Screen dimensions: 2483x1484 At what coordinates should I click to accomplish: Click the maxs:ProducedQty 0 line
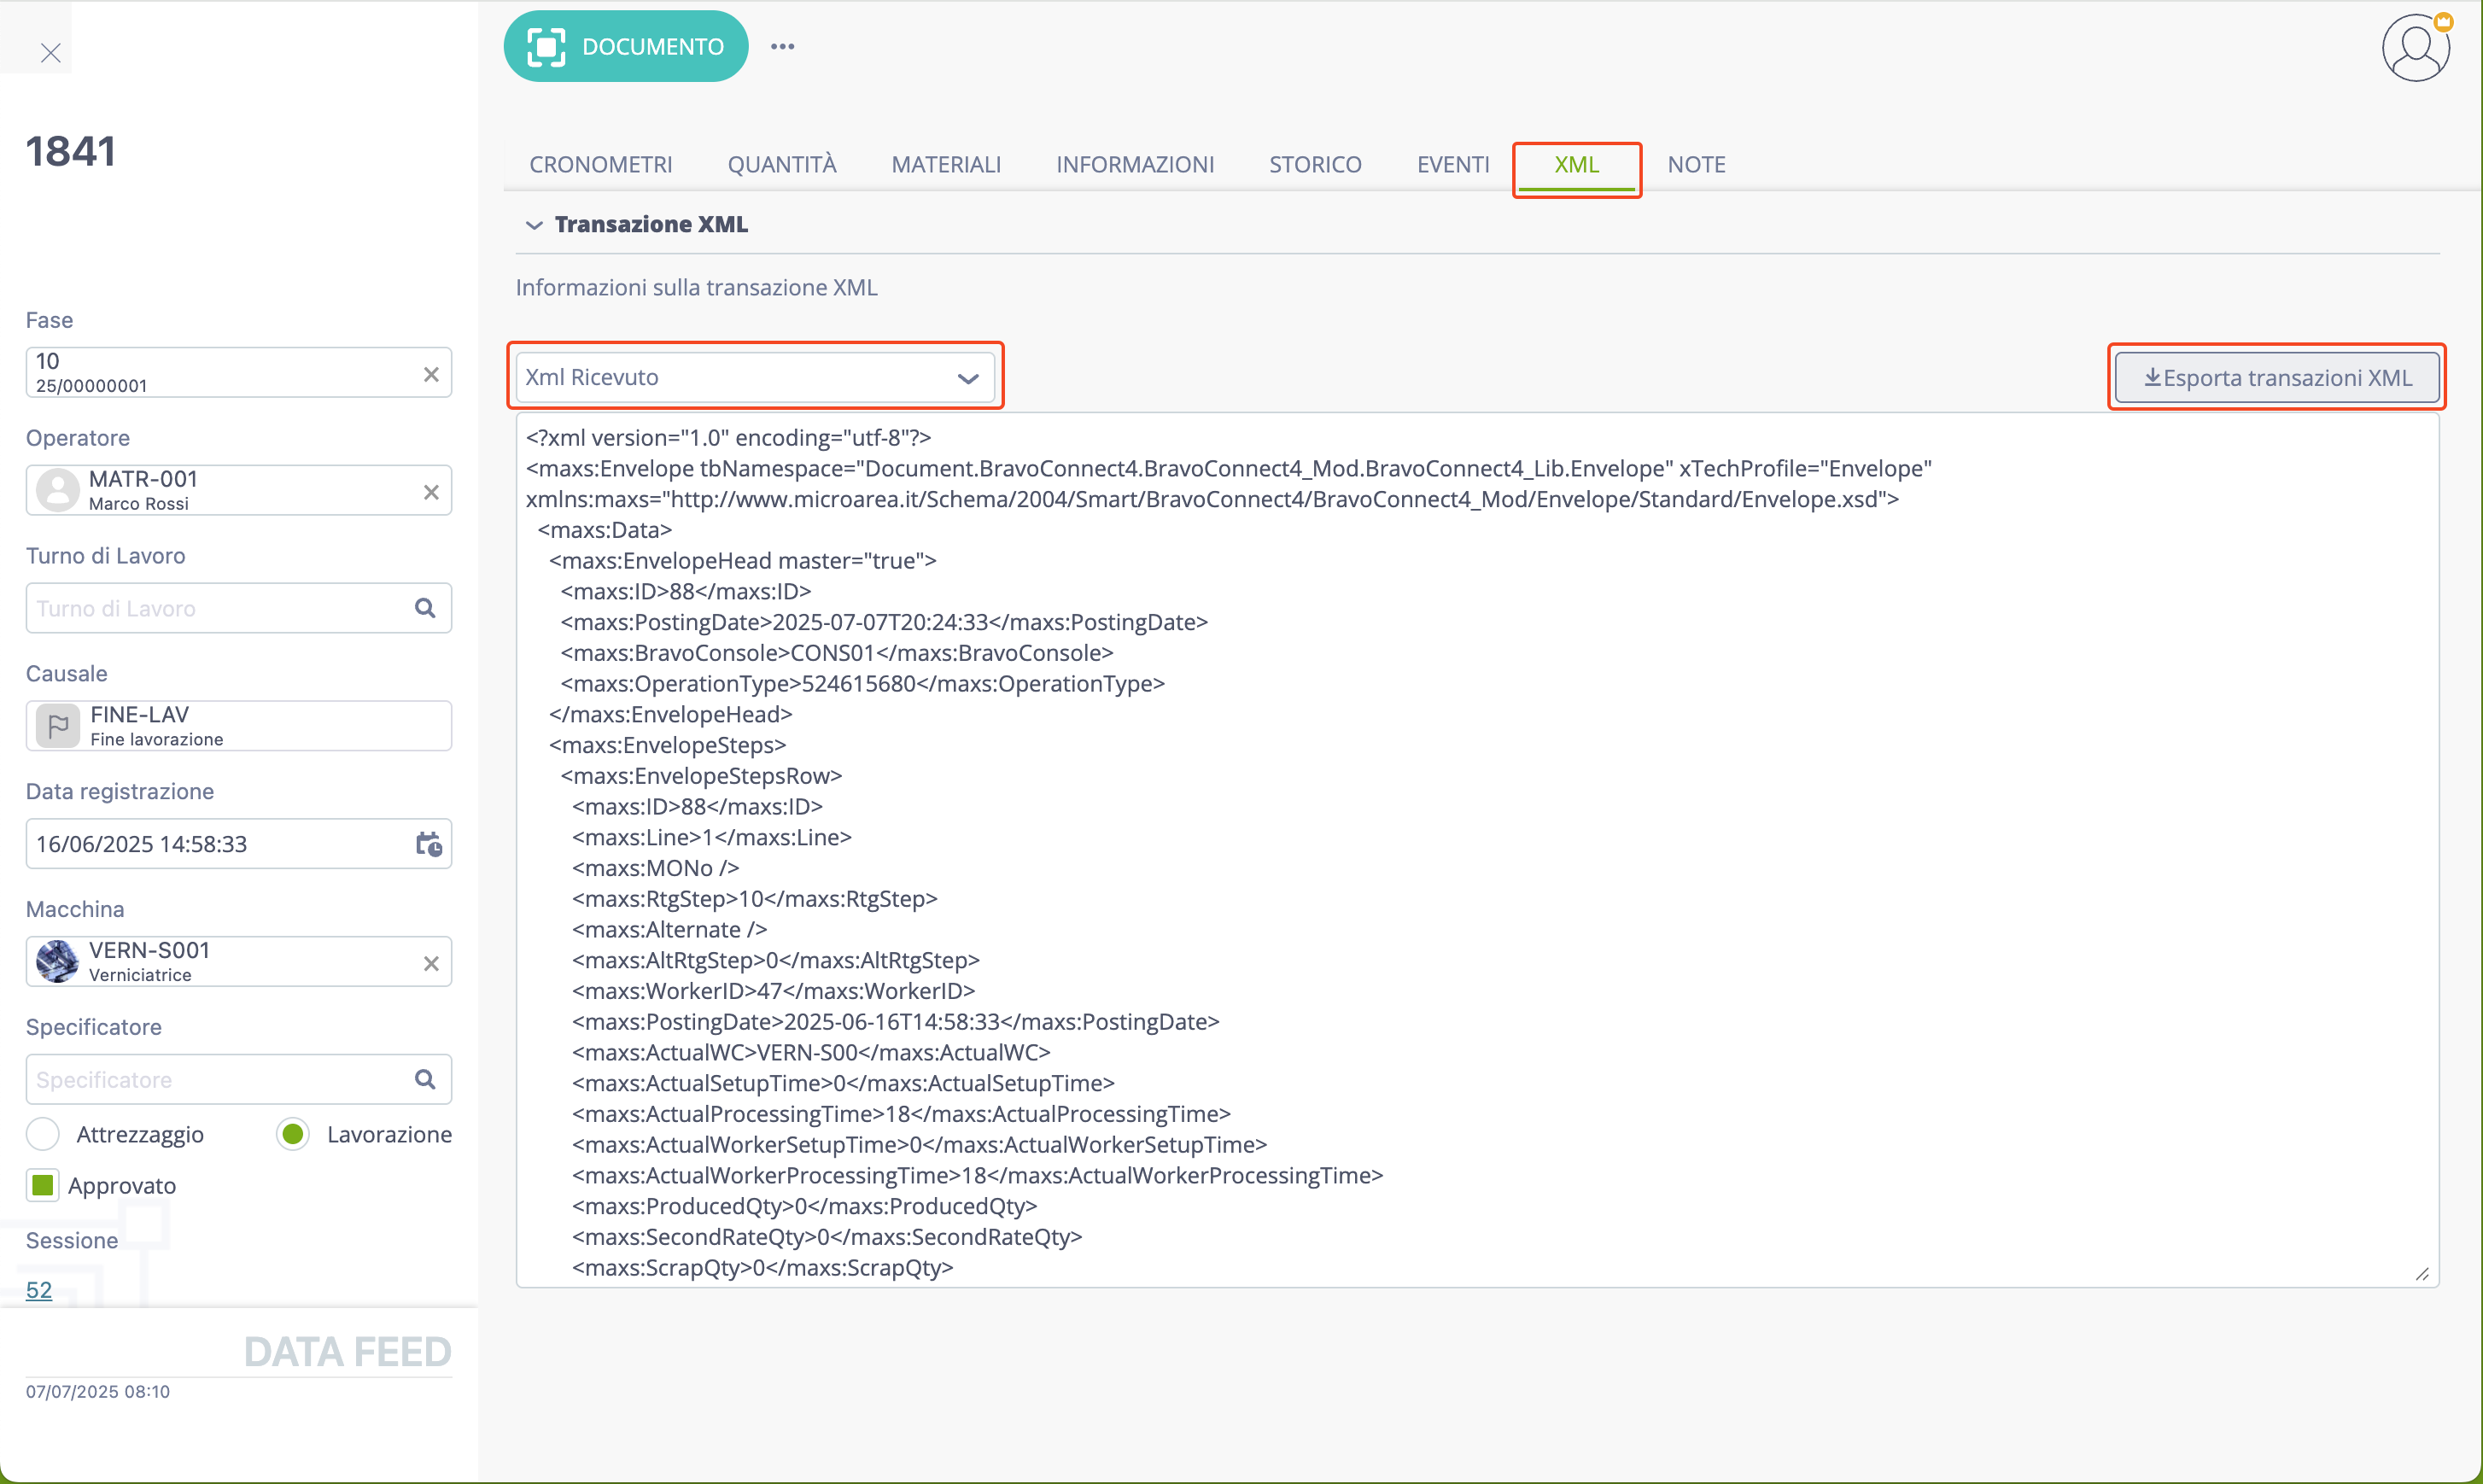(805, 1206)
